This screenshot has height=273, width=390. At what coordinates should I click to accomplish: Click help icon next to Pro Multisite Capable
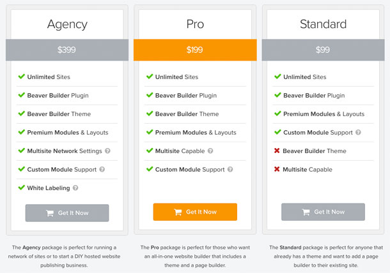click(x=210, y=151)
